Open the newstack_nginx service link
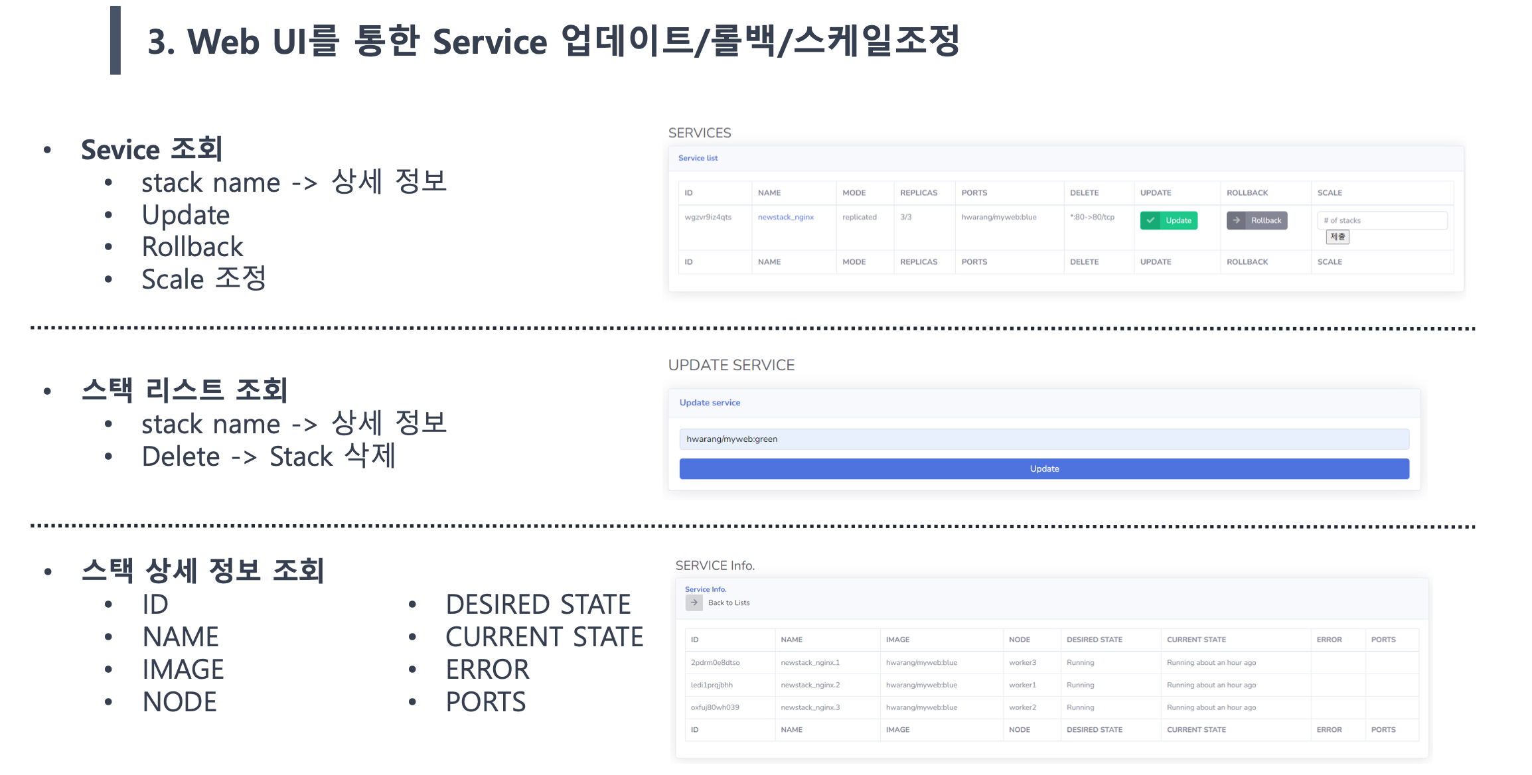Screen dimensions: 1532x775 (785, 217)
